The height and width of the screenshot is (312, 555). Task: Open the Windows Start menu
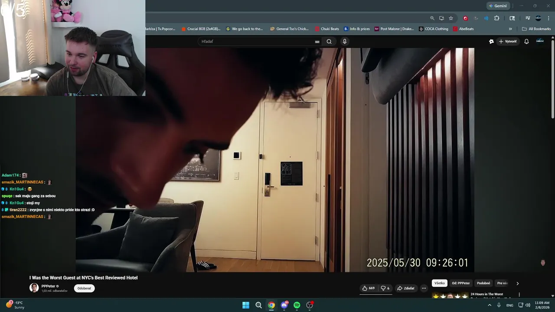click(x=246, y=305)
